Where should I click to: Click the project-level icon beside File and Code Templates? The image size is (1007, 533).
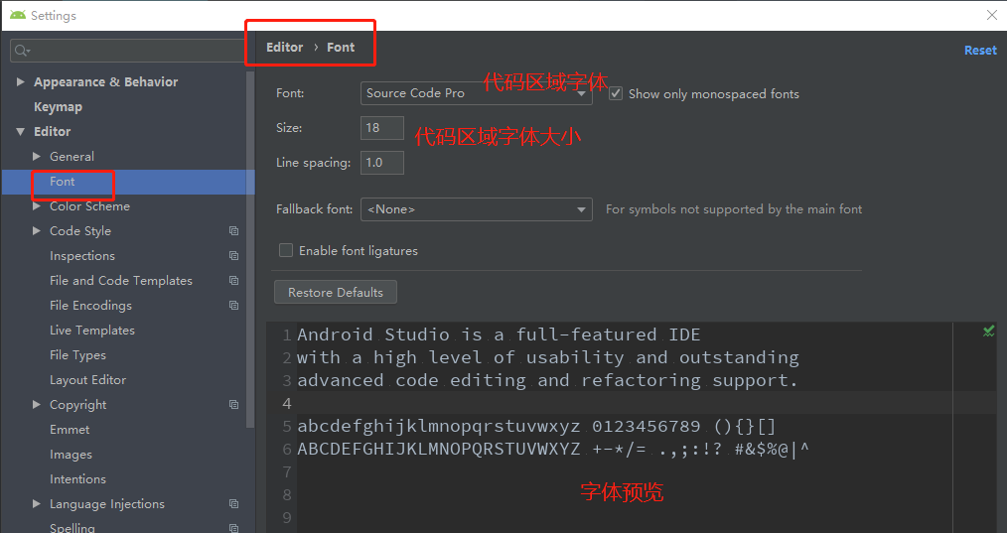pos(233,281)
